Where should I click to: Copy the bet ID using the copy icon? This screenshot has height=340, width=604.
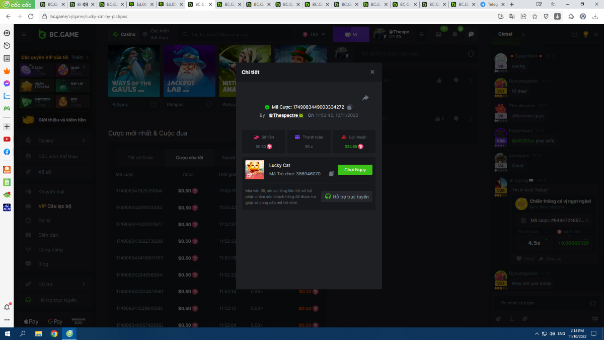(350, 107)
